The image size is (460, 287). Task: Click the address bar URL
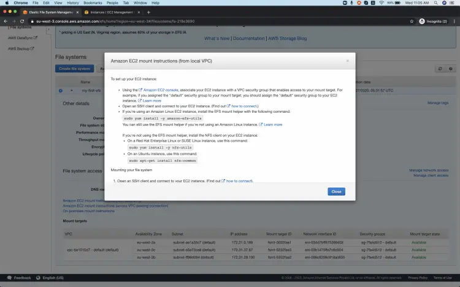pyautogui.click(x=115, y=21)
